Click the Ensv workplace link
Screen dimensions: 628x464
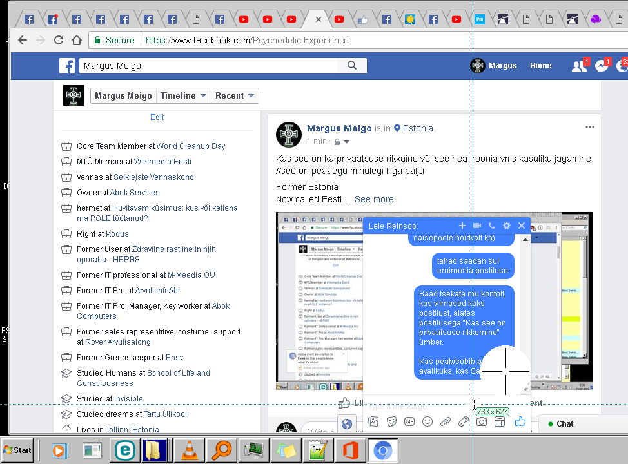pos(174,358)
